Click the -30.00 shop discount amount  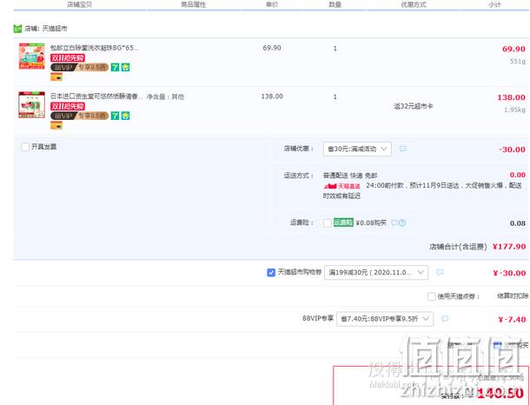click(x=512, y=149)
